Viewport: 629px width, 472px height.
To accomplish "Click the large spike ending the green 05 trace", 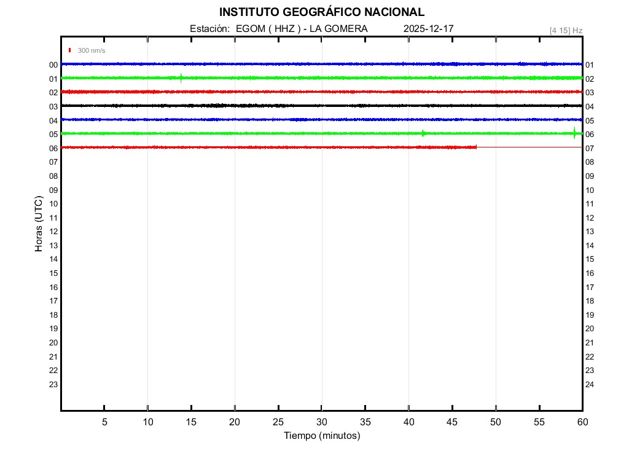I will coord(574,133).
